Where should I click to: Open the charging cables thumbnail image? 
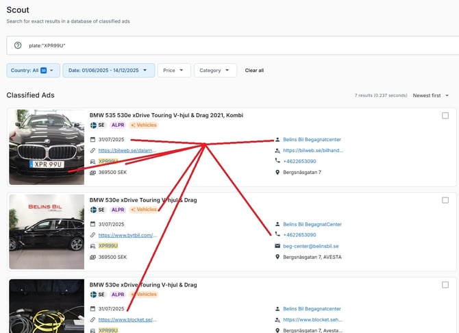47,306
